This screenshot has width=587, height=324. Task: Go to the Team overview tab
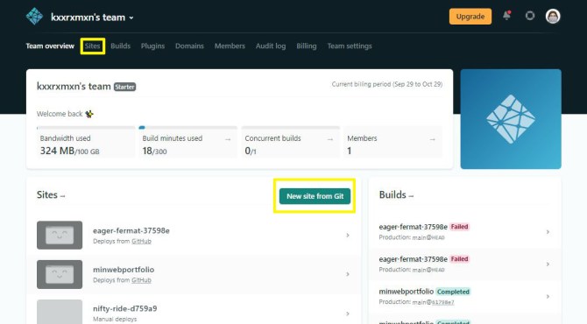pyautogui.click(x=50, y=46)
